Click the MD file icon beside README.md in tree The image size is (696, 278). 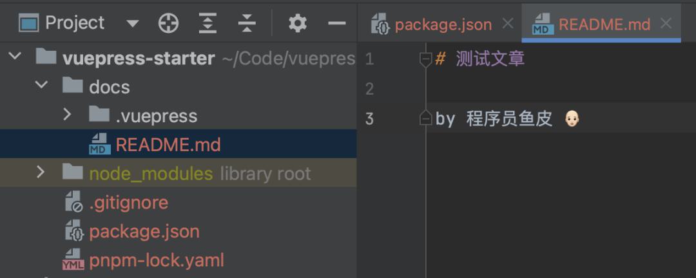tap(100, 145)
